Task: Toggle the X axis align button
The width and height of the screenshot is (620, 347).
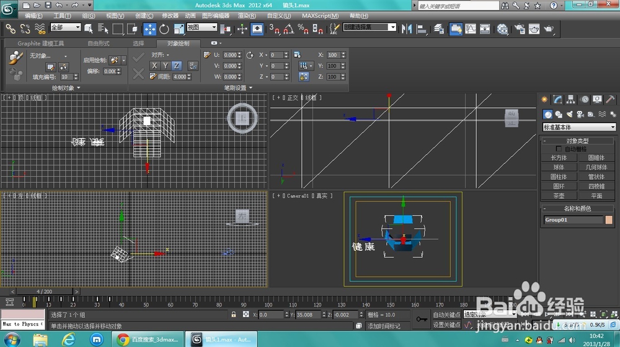Action: click(155, 66)
